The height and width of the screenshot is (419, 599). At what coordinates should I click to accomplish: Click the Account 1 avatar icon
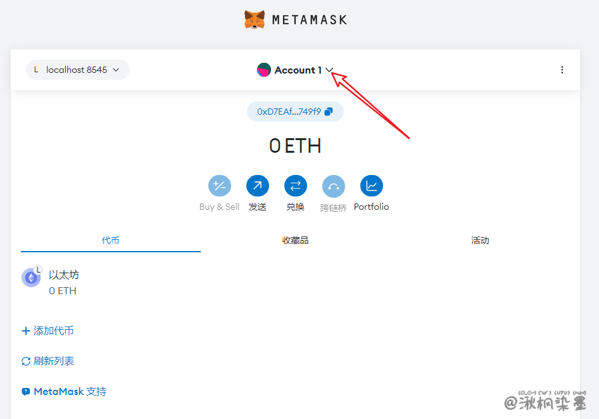[264, 70]
